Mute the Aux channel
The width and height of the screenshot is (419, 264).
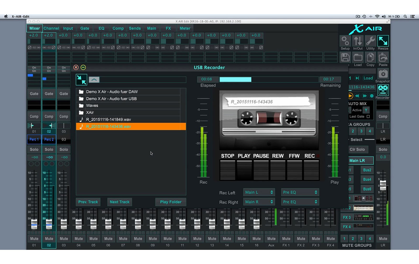click(x=271, y=239)
